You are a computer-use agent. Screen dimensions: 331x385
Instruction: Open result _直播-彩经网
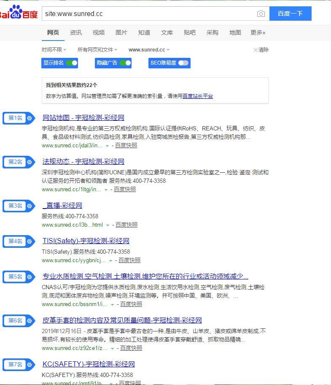coord(62,206)
